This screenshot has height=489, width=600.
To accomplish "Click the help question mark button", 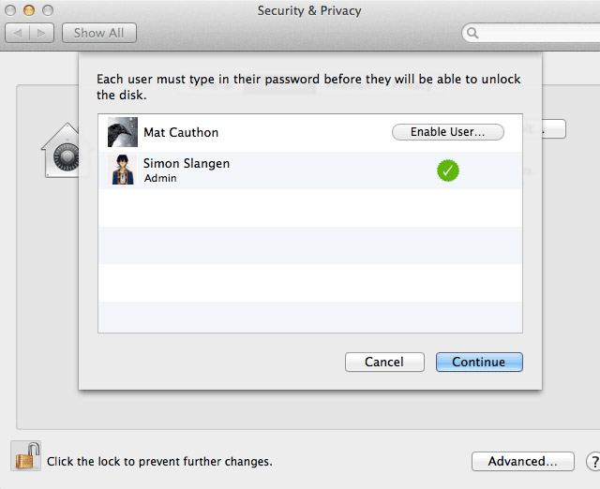I will coord(593,461).
